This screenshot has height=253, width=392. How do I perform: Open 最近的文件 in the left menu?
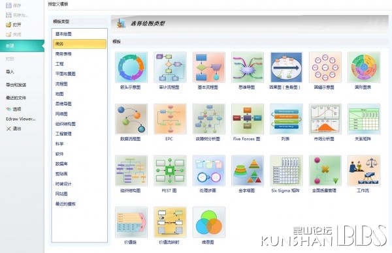click(x=16, y=98)
